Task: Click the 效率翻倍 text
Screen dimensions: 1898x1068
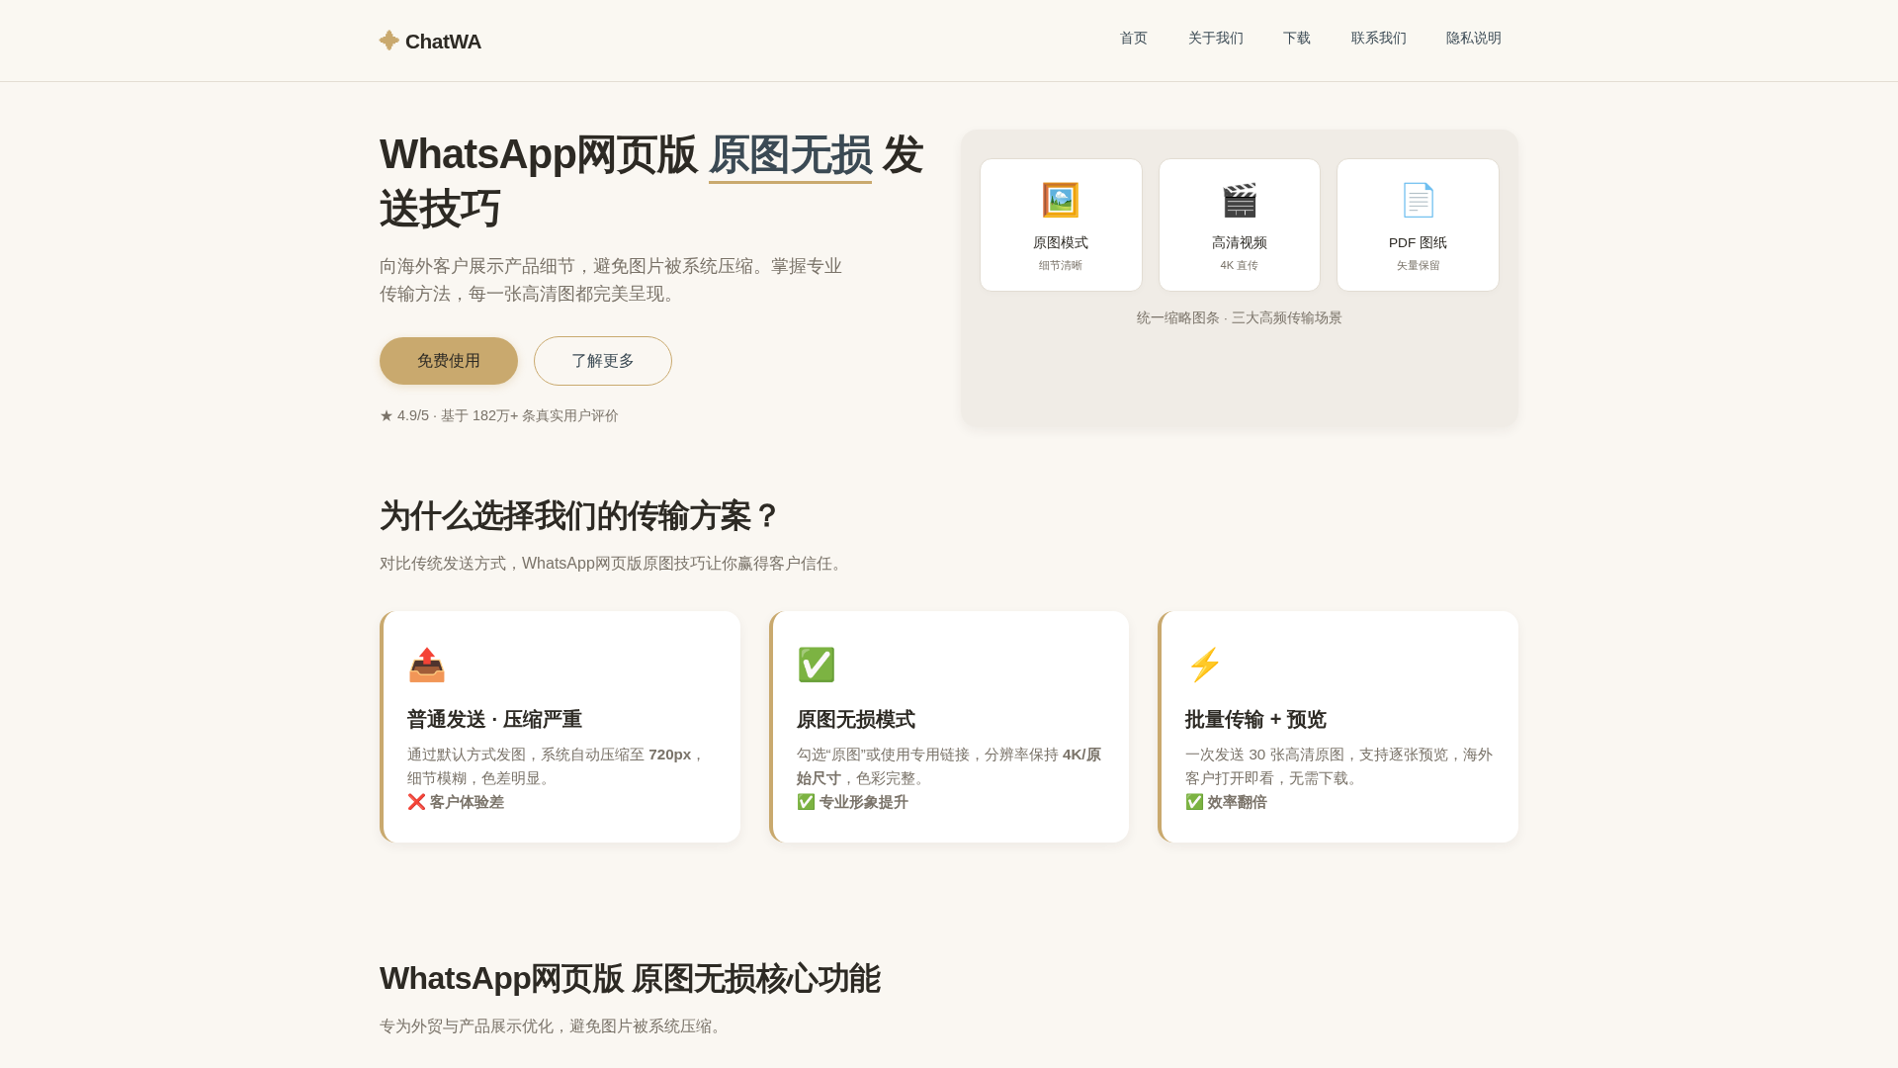Action: (1237, 802)
